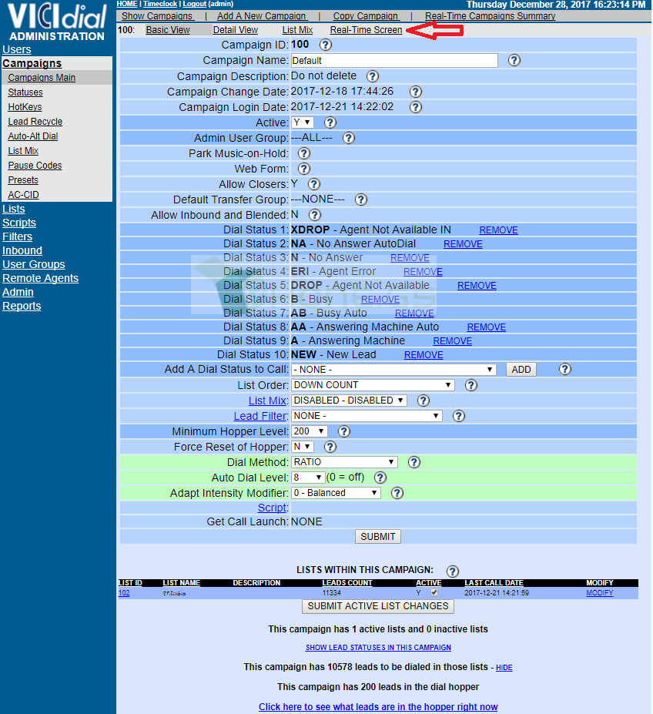
Task: Open Show Campaigns menu item
Action: [x=158, y=16]
